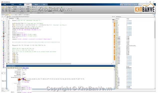
Task: Switch to the PLOTS ribbon tab
Action: pyautogui.click(x=13, y=4)
